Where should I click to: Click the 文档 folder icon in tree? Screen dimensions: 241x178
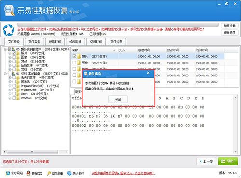pyautogui.click(x=18, y=69)
